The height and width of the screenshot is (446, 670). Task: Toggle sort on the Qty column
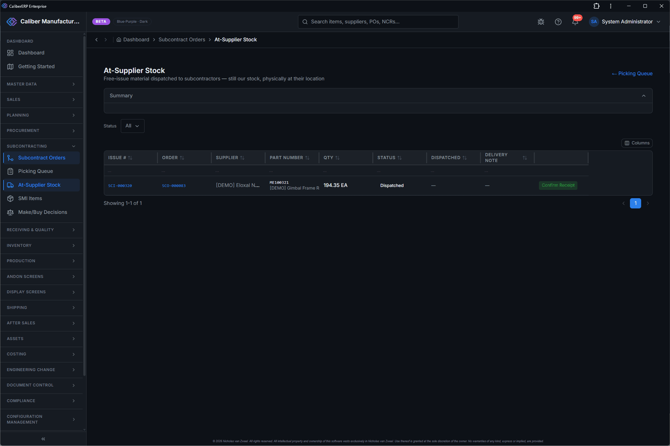tap(331, 158)
